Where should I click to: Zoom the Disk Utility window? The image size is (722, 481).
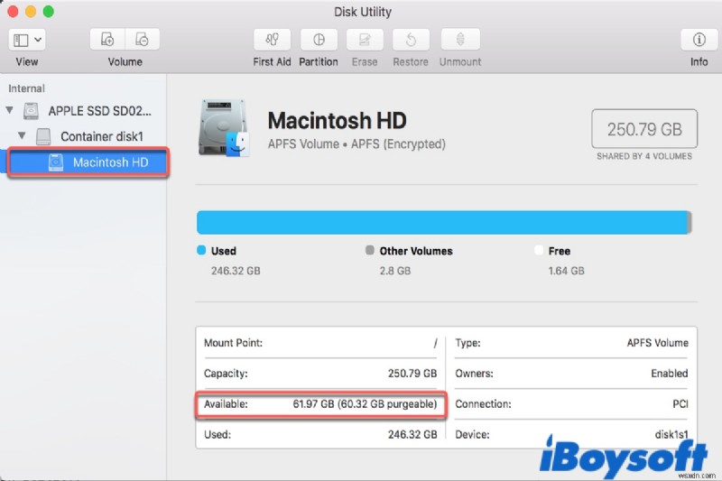[x=49, y=12]
